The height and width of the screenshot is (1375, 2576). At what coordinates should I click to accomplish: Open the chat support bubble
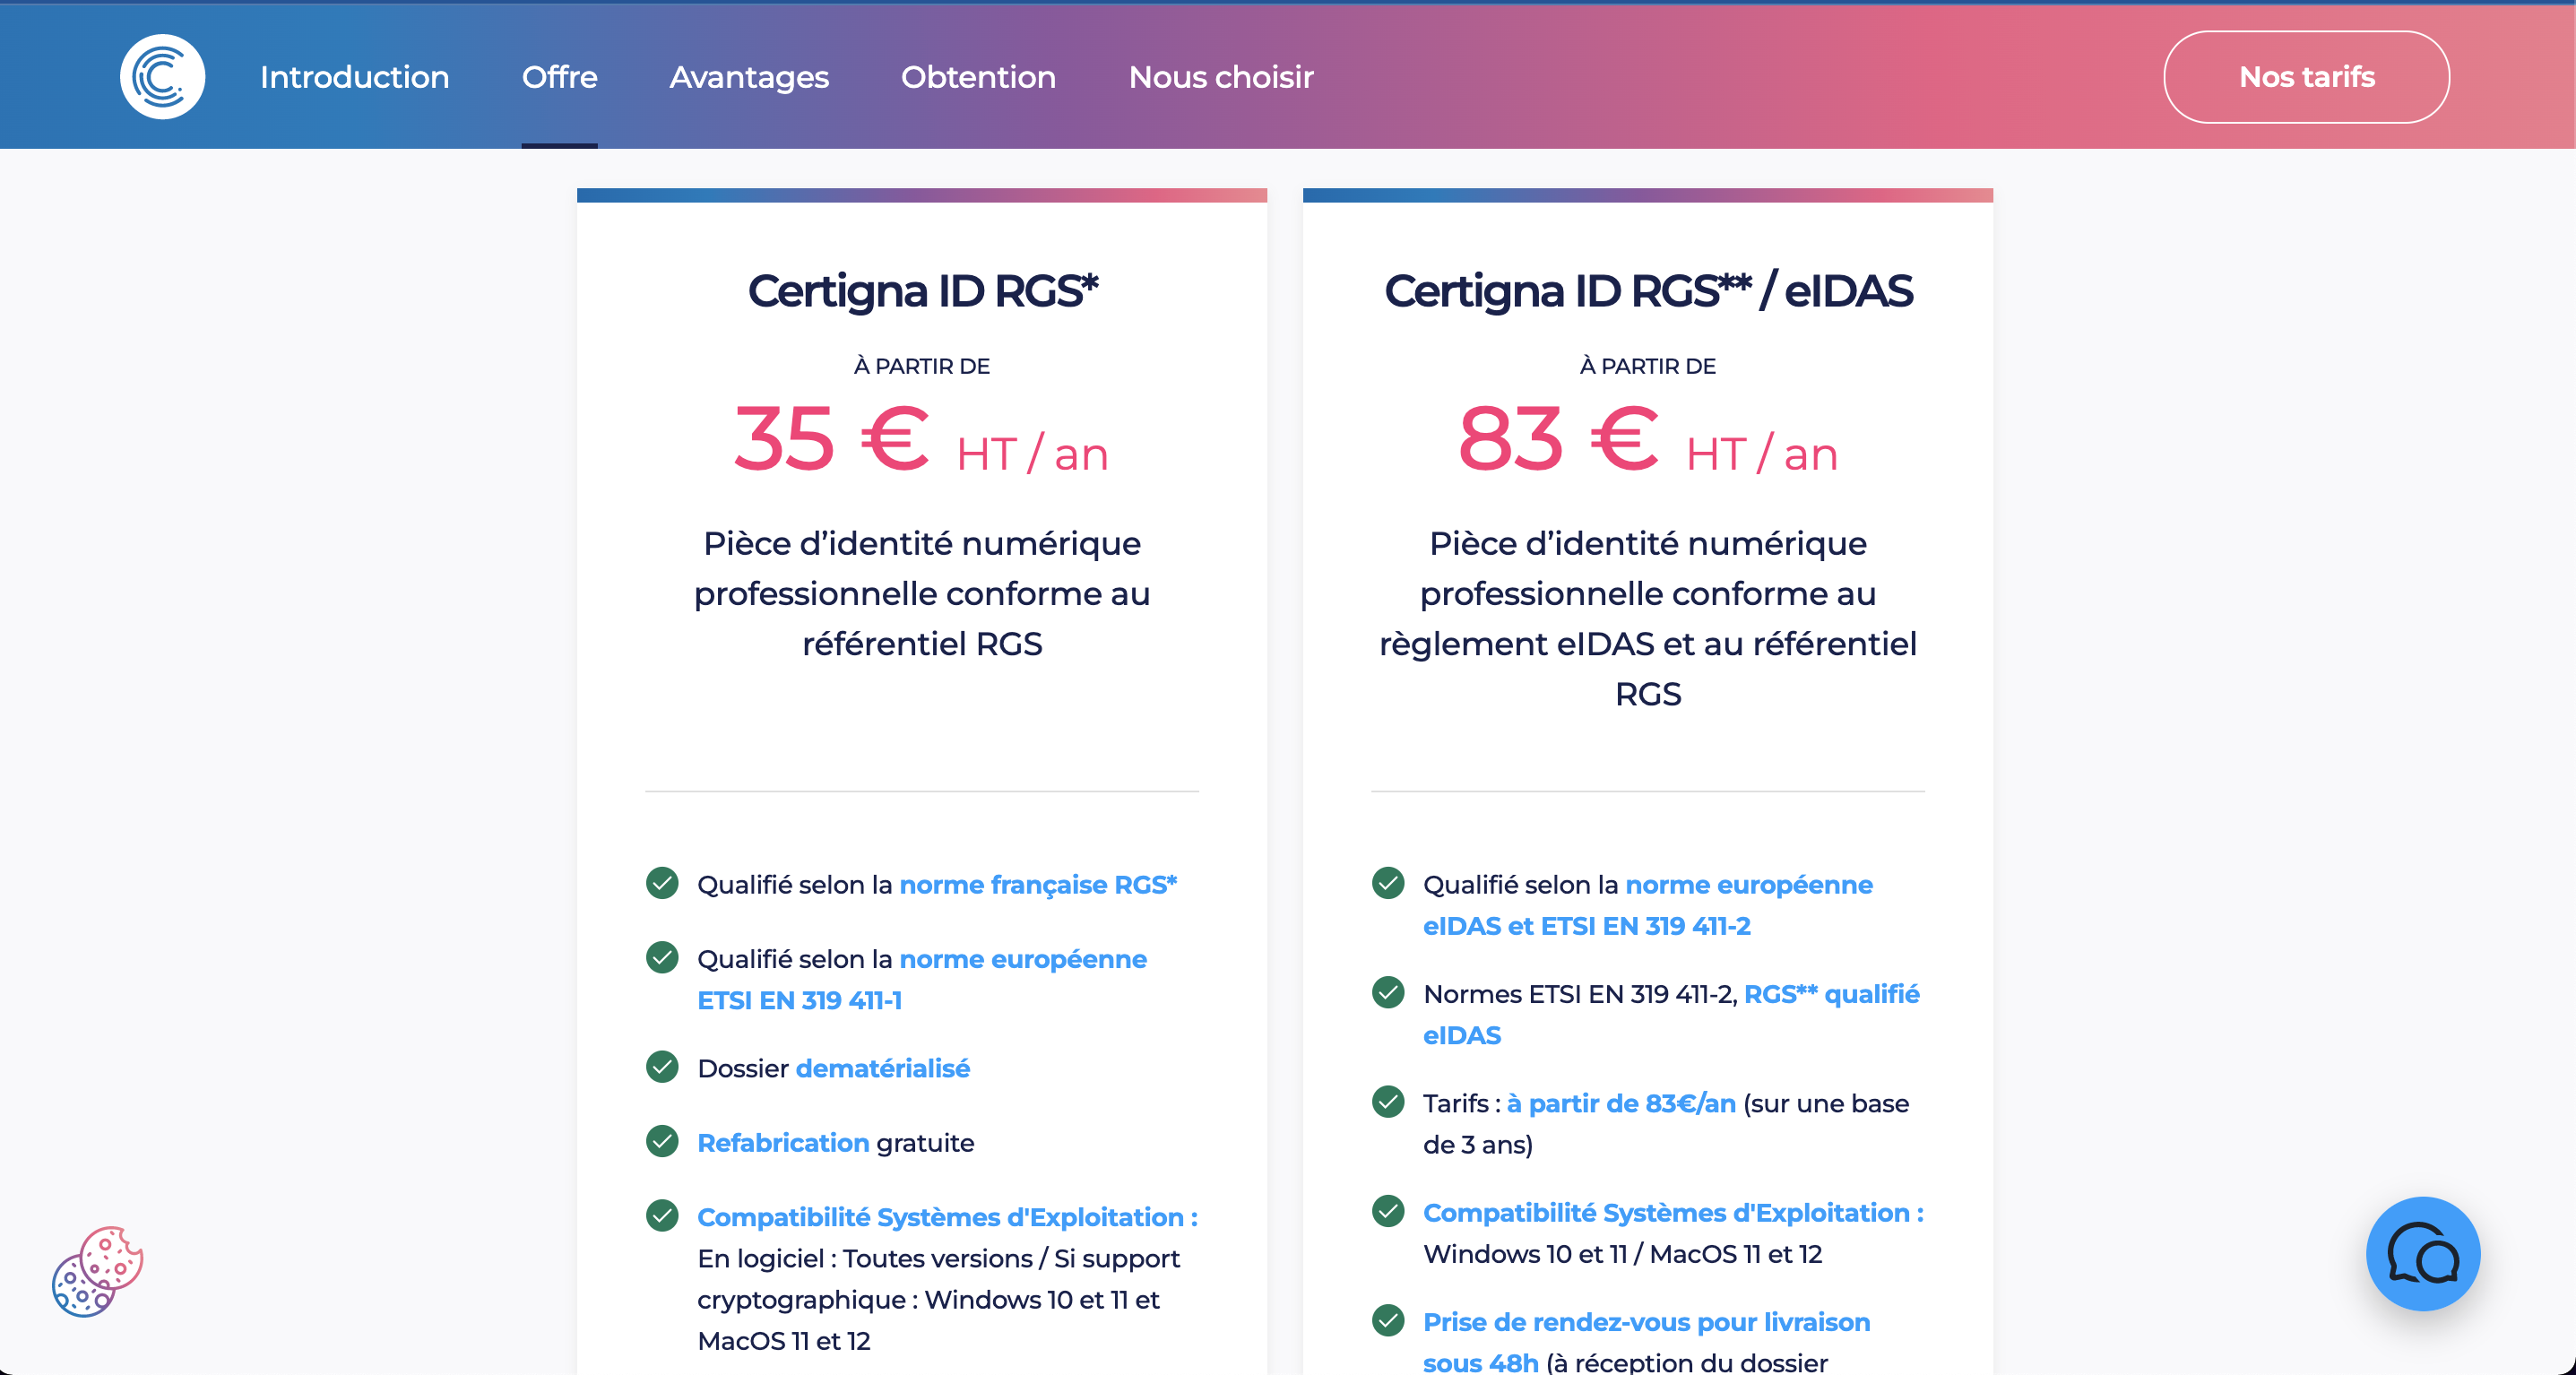(x=2422, y=1253)
